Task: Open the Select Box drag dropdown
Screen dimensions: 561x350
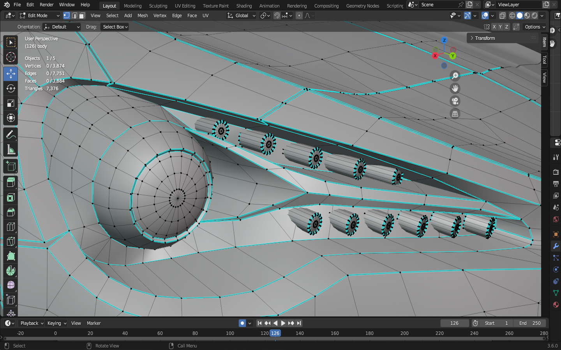Action: [x=115, y=27]
